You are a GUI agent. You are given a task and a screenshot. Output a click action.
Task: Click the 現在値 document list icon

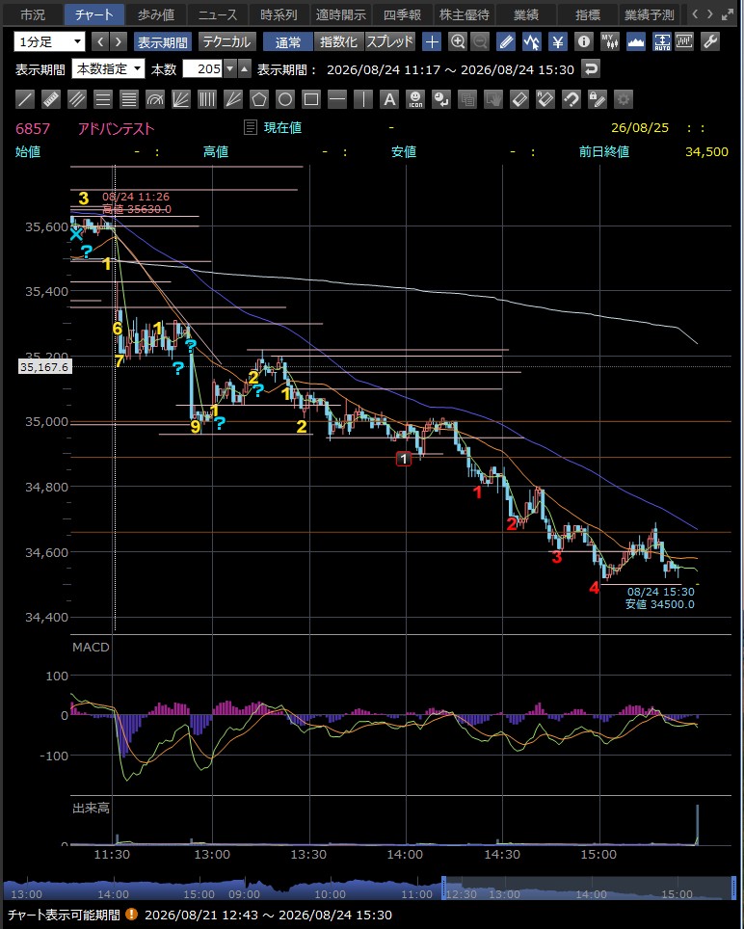click(x=252, y=127)
